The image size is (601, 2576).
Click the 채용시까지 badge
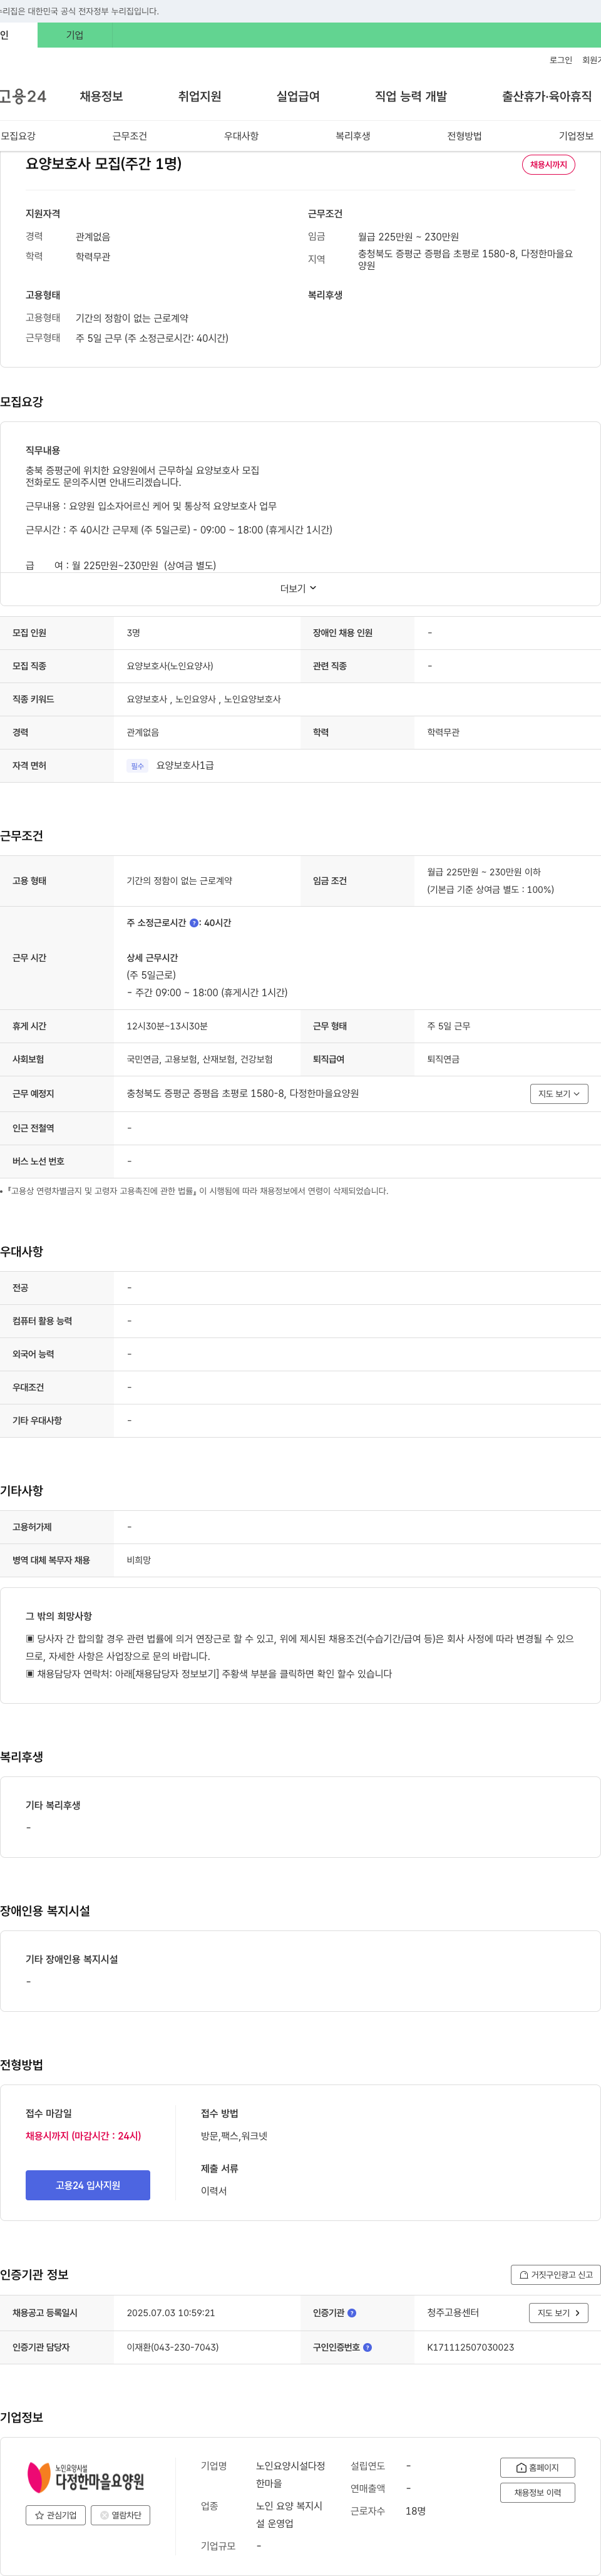tap(548, 165)
